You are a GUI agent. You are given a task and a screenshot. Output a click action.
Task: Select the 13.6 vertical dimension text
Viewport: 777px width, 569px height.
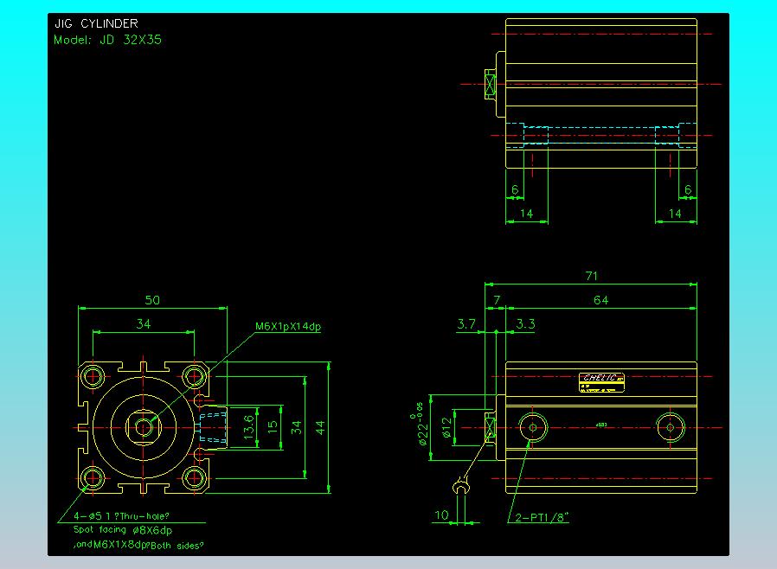(x=250, y=427)
